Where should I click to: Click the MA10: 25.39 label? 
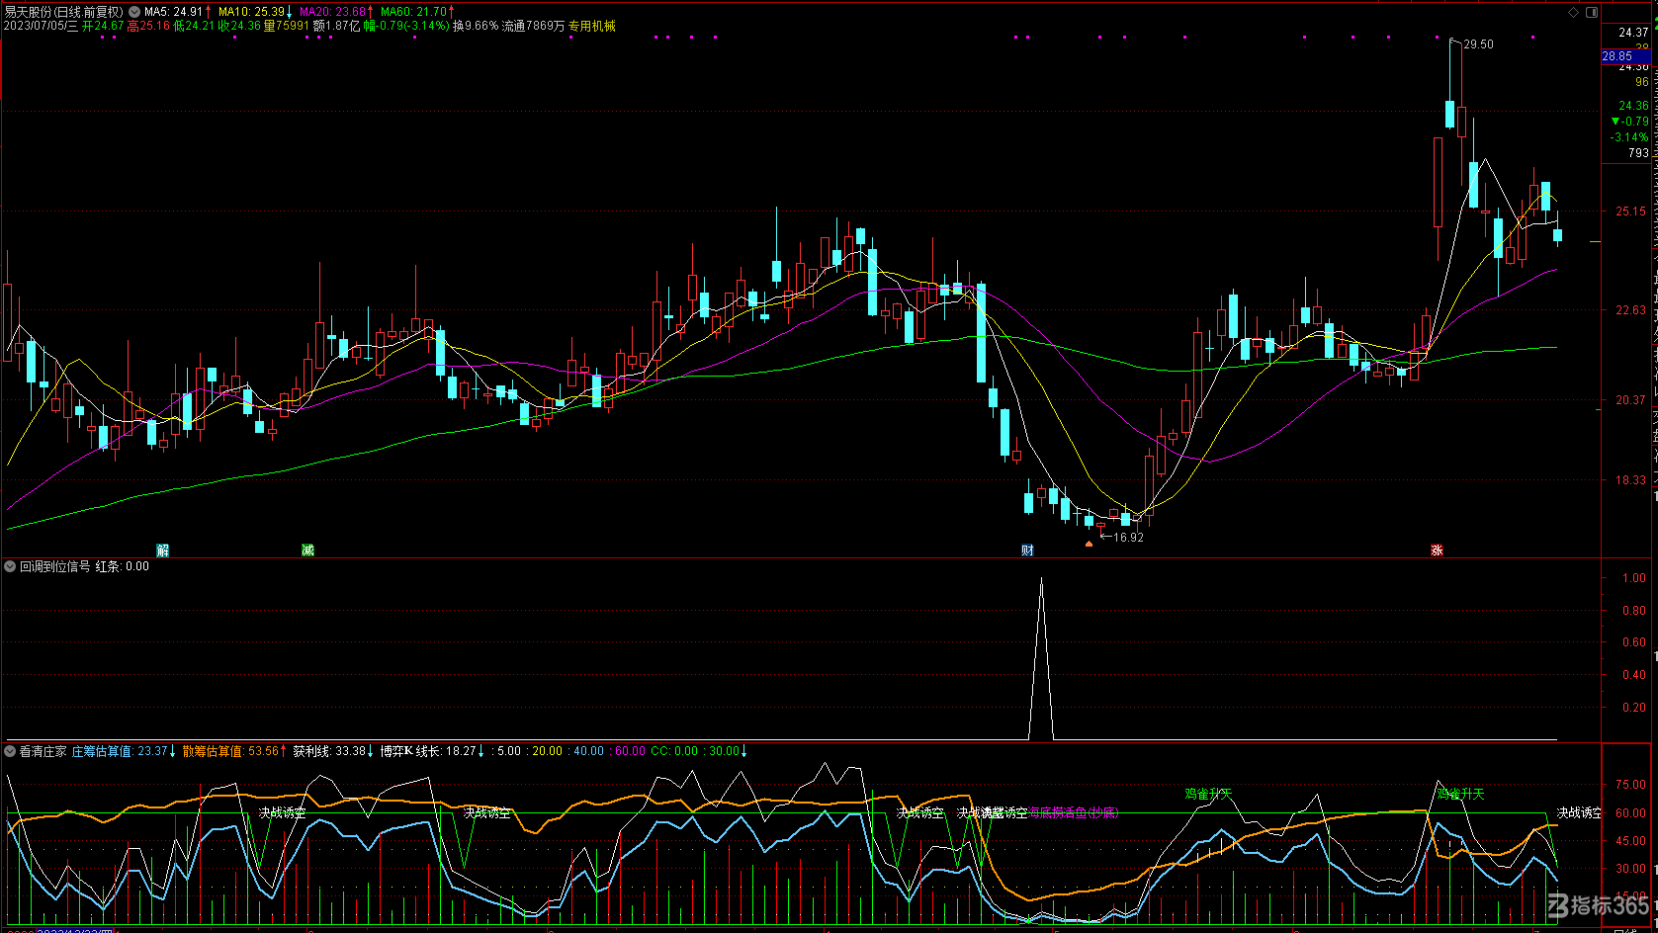251,12
